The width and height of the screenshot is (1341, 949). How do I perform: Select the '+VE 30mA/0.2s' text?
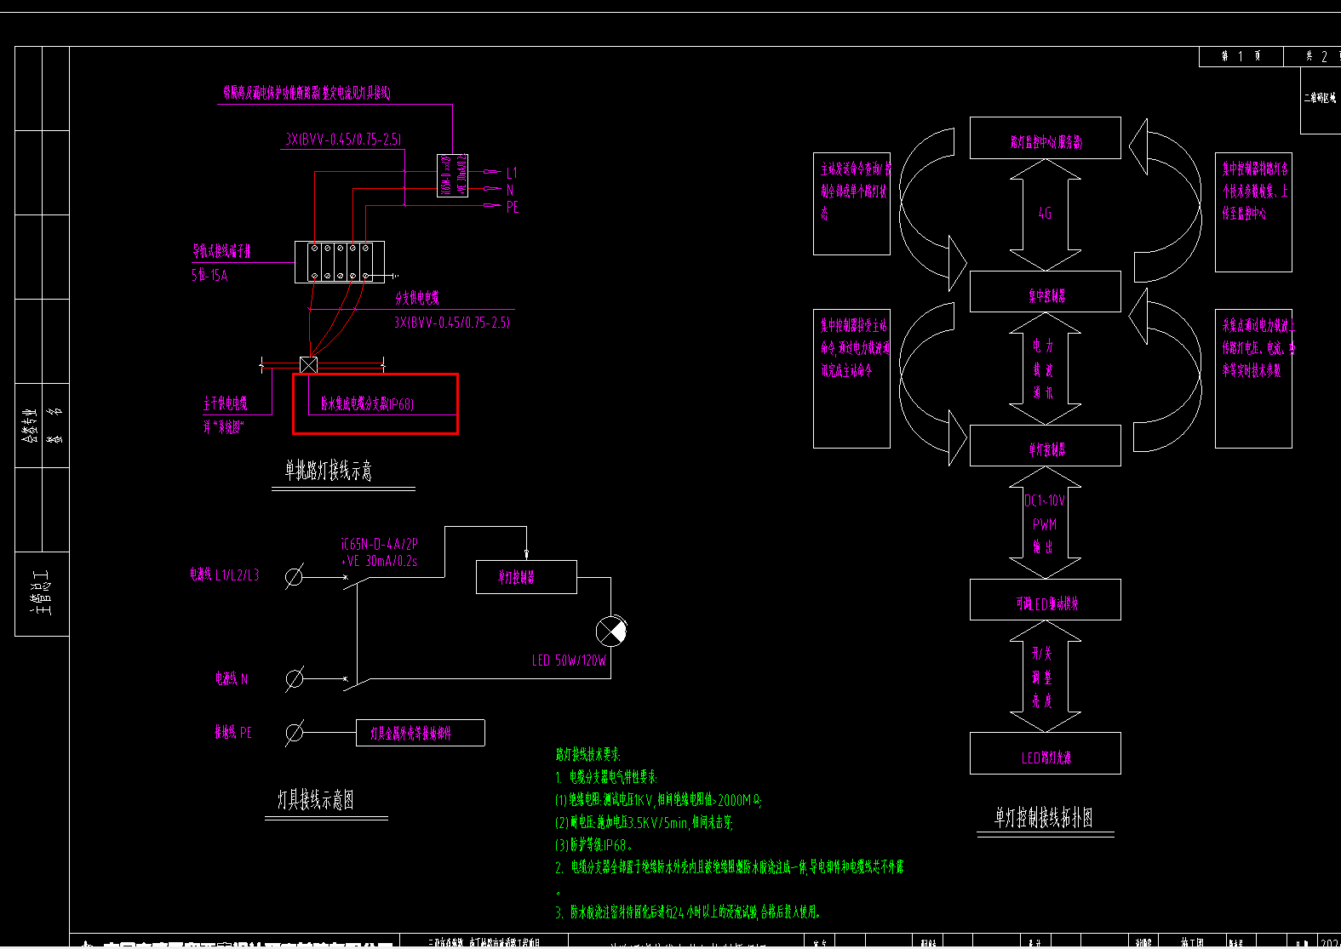point(380,561)
